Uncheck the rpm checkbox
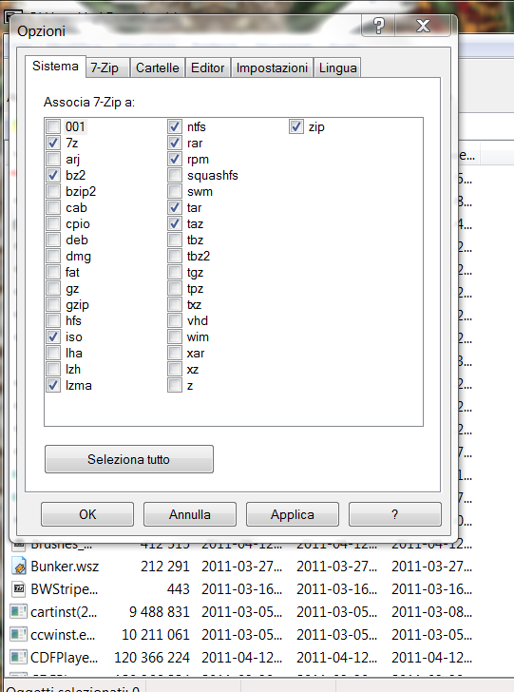The image size is (514, 692). click(175, 159)
